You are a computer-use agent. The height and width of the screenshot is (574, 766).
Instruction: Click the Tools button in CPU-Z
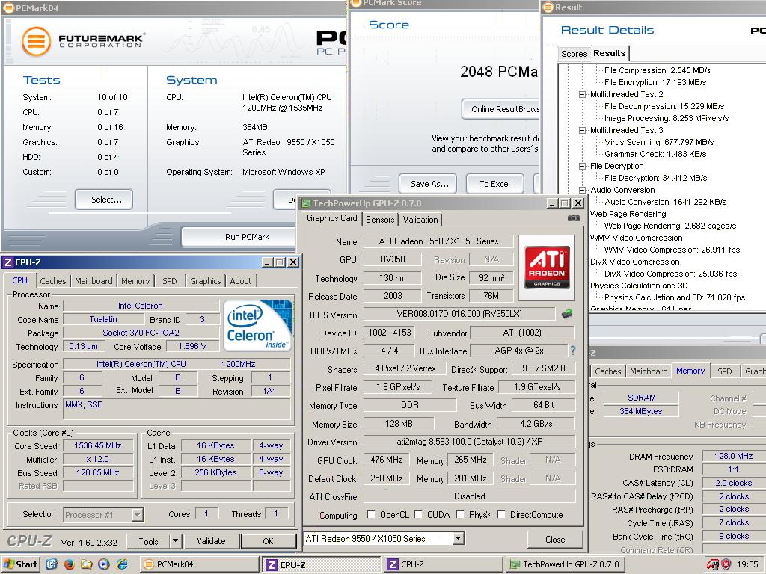point(148,541)
